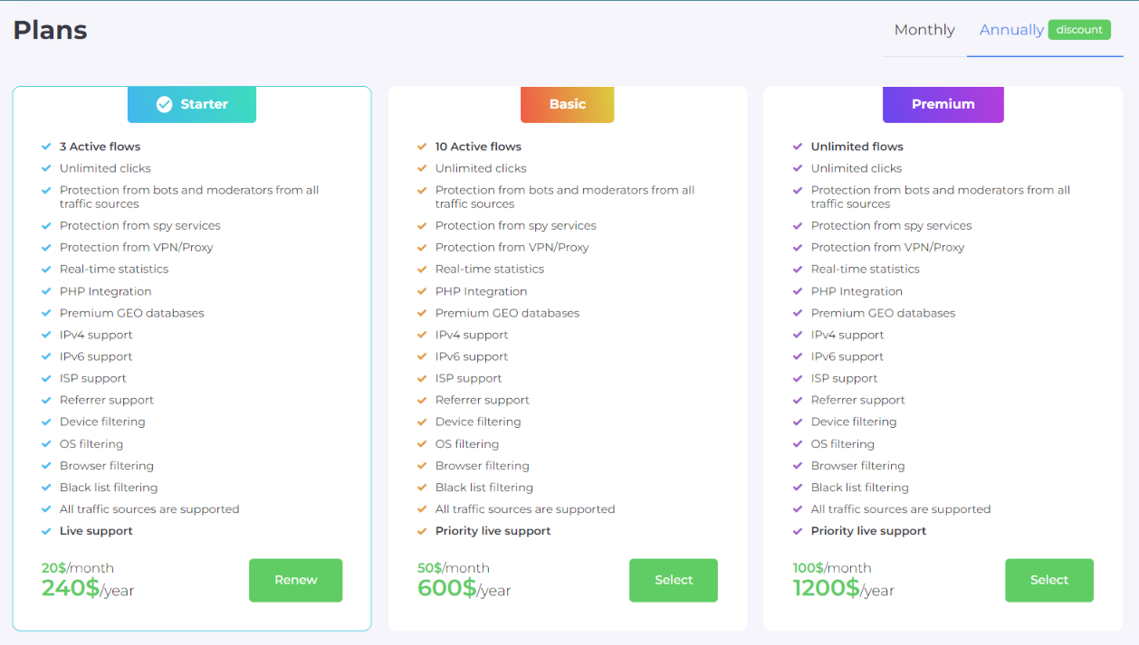Image resolution: width=1139 pixels, height=645 pixels.
Task: Click the 1200$/year Premium price
Action: 843,589
